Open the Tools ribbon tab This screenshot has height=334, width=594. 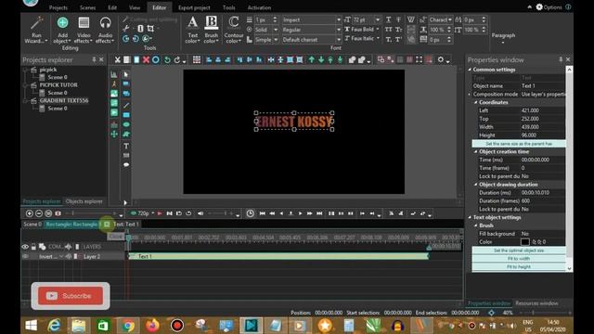[x=229, y=7]
